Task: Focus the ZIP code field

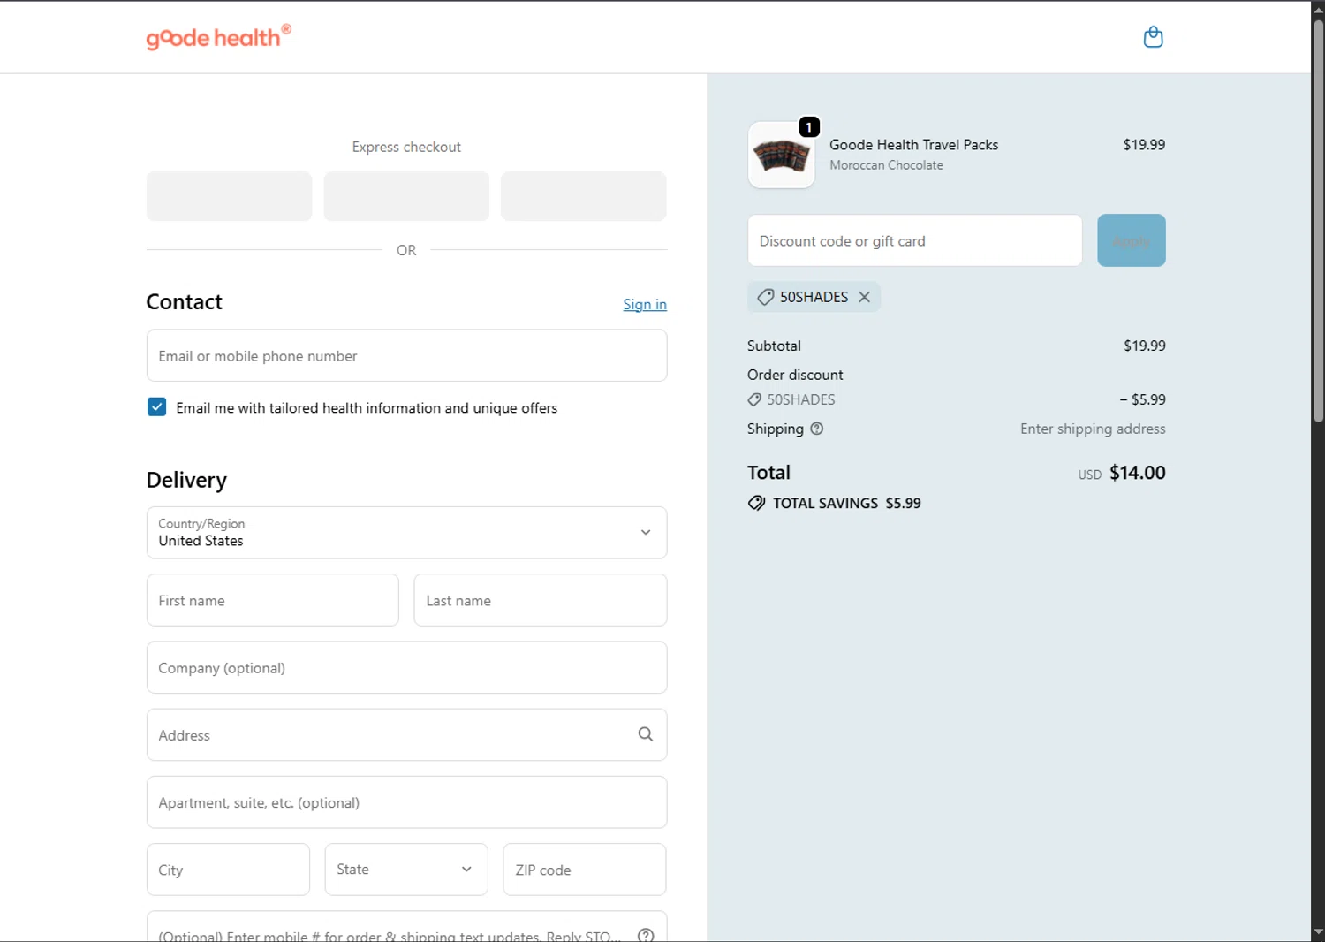Action: tap(584, 870)
